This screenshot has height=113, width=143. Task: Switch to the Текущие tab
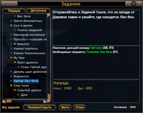pyautogui.click(x=14, y=11)
